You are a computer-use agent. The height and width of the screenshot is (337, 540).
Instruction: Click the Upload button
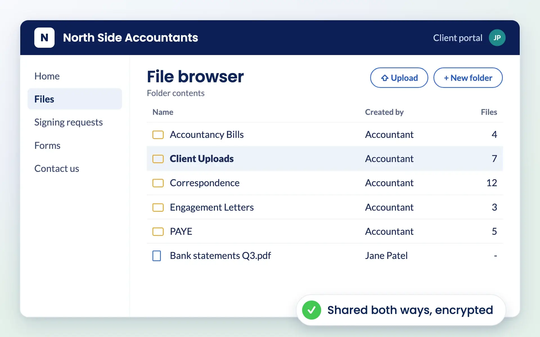(x=399, y=78)
